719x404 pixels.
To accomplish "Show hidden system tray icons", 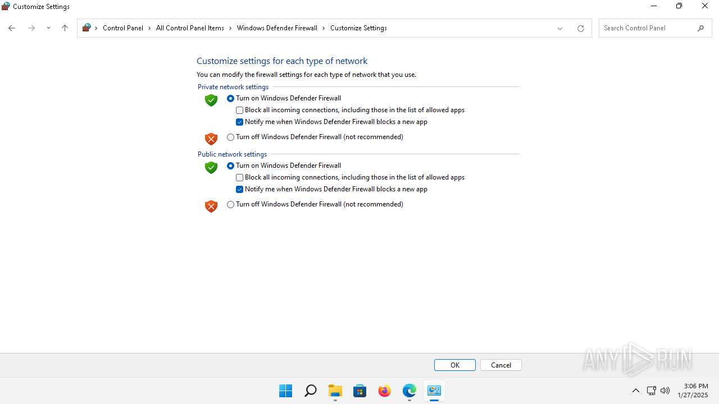I will [636, 391].
